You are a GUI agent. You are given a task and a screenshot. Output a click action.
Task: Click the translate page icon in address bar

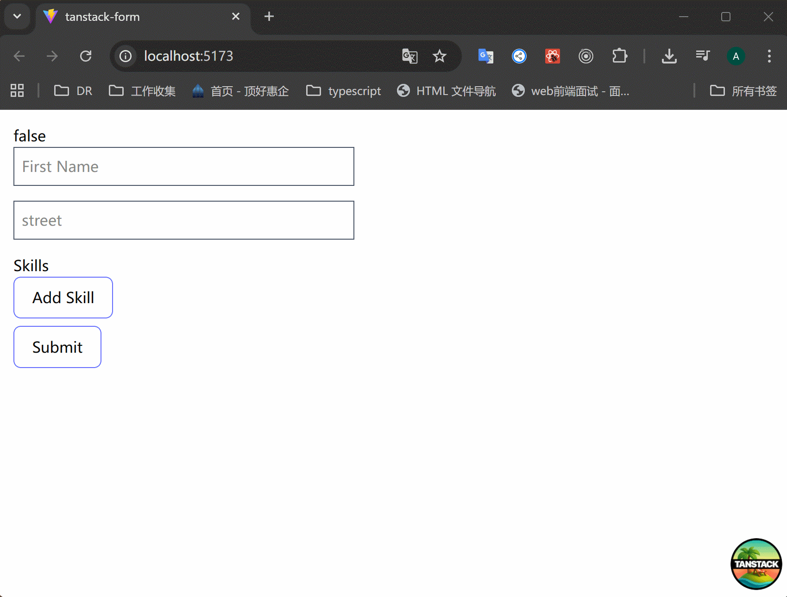click(x=409, y=56)
